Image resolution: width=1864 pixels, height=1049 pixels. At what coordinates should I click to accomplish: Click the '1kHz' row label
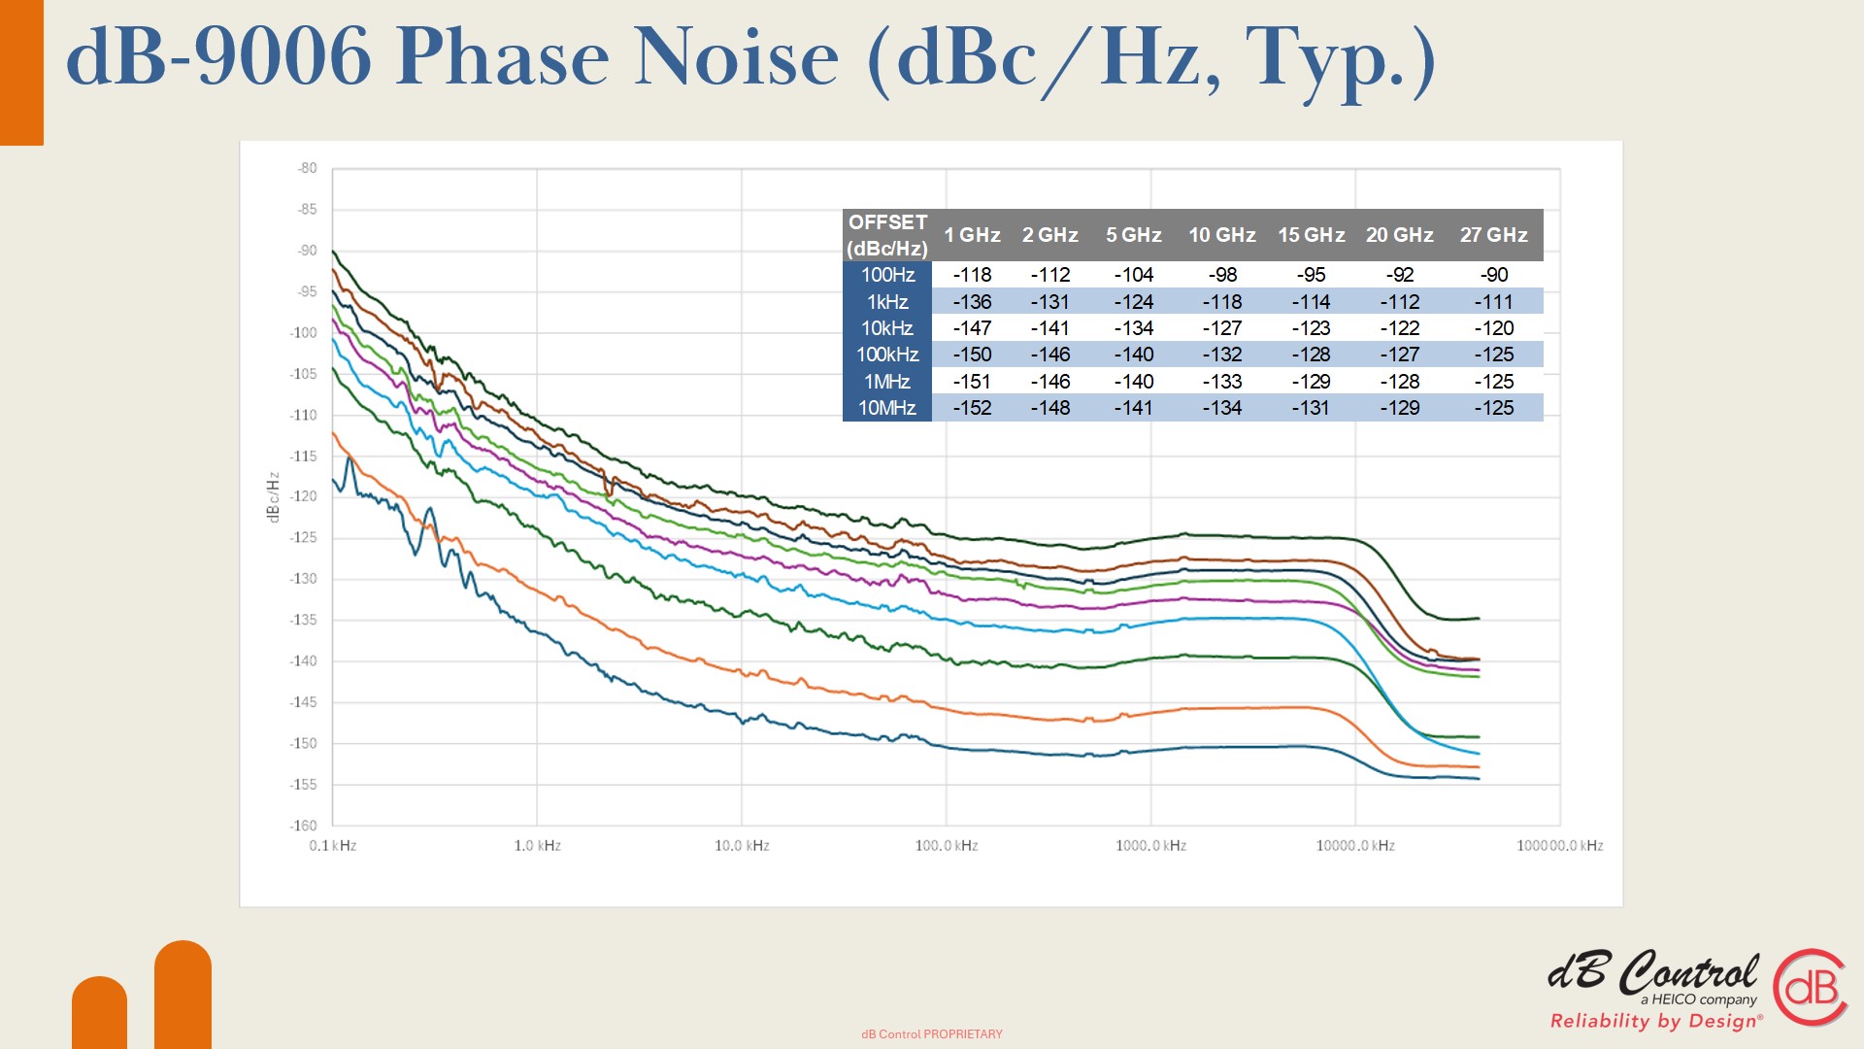tap(887, 302)
